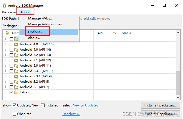Click the folder icon for Android 2.3.1 (API 9)
This screenshot has width=183, height=119.
tap(16, 76)
